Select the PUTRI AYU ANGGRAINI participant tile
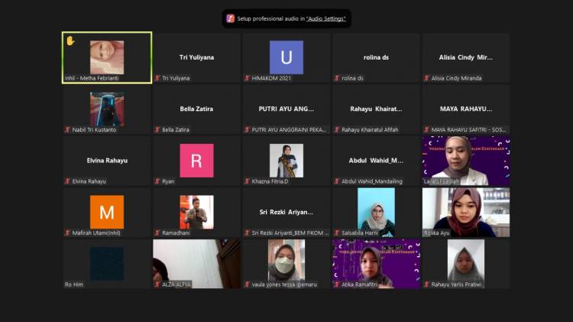The height and width of the screenshot is (322, 573). pos(286,109)
